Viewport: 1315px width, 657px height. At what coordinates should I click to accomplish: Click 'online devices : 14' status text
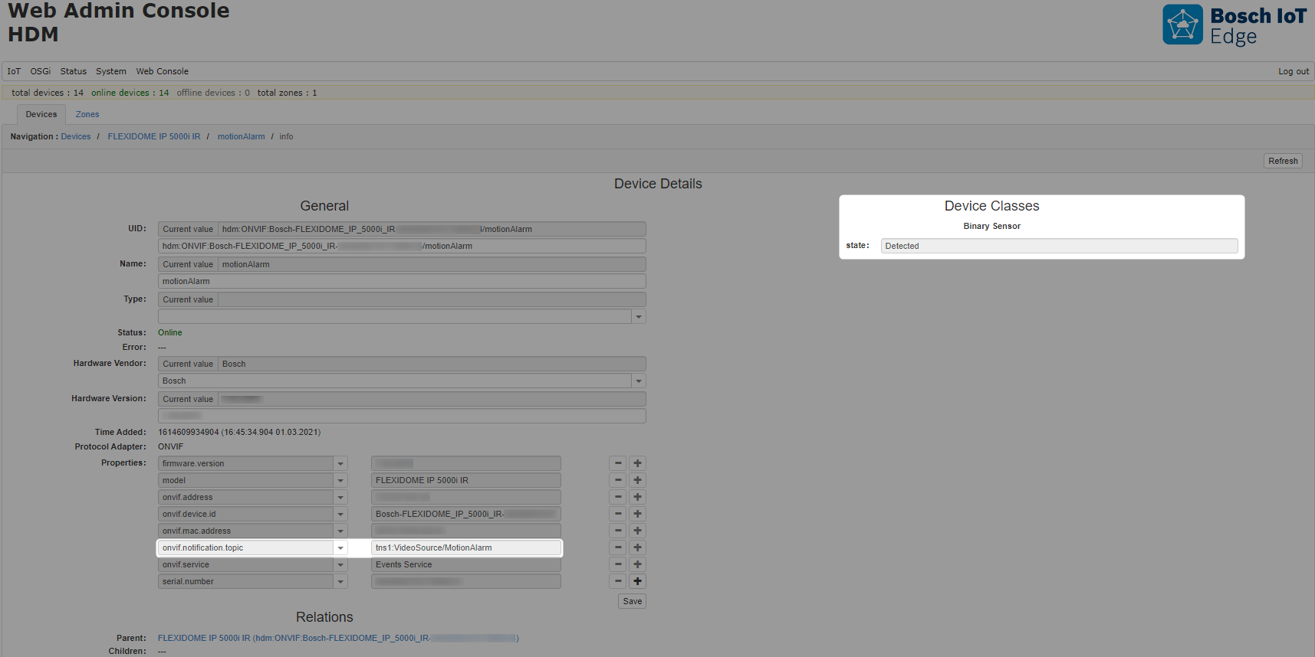click(x=130, y=93)
